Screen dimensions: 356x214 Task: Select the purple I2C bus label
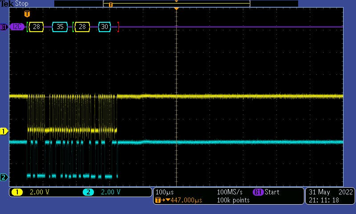(18, 27)
